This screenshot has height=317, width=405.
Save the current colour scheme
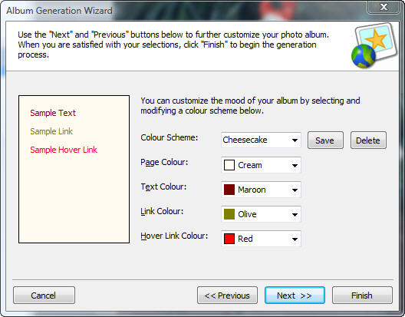coord(325,140)
